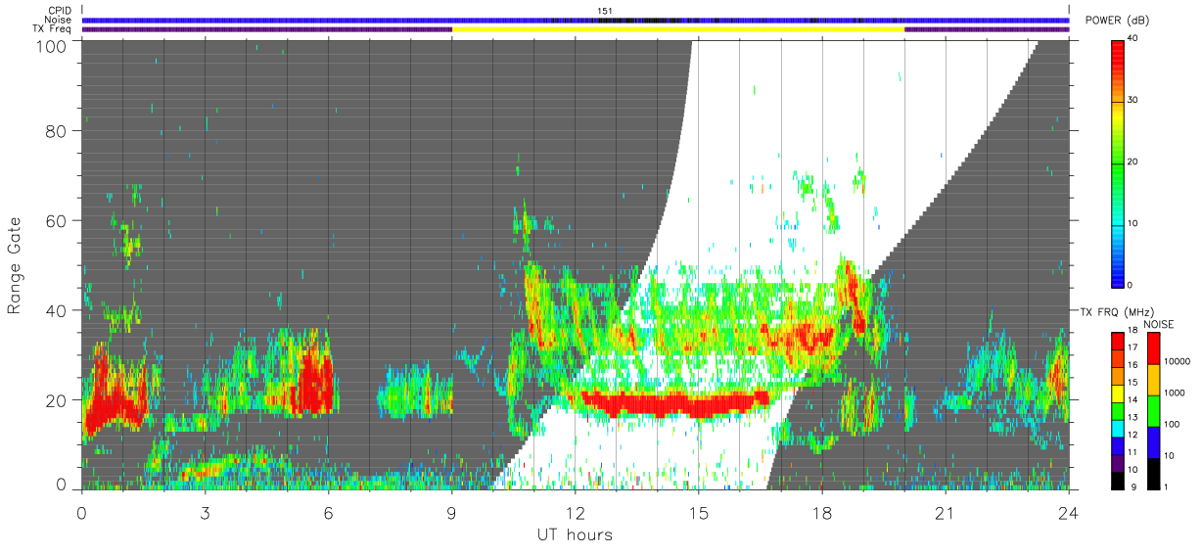
Task: Click the Noise row label
Action: (x=59, y=20)
